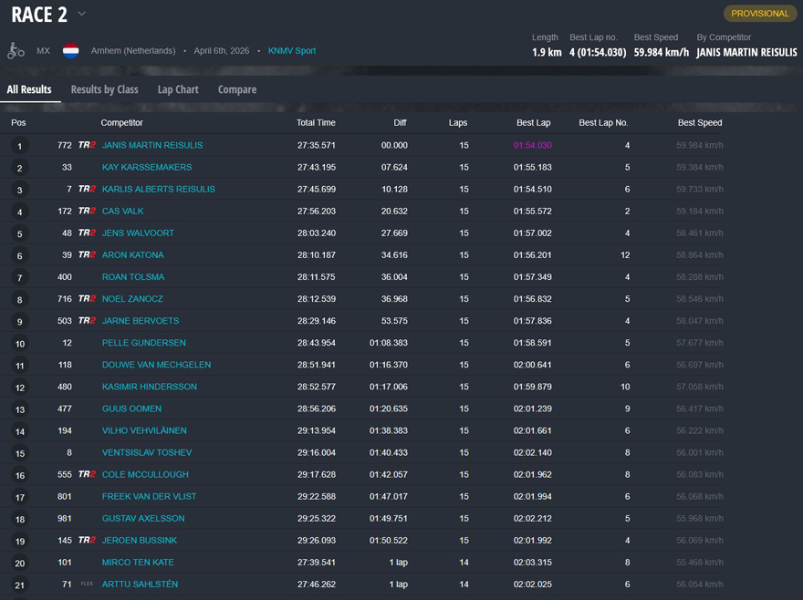Click the TR2 badge beside Janis Martin Reisulis

coord(87,145)
